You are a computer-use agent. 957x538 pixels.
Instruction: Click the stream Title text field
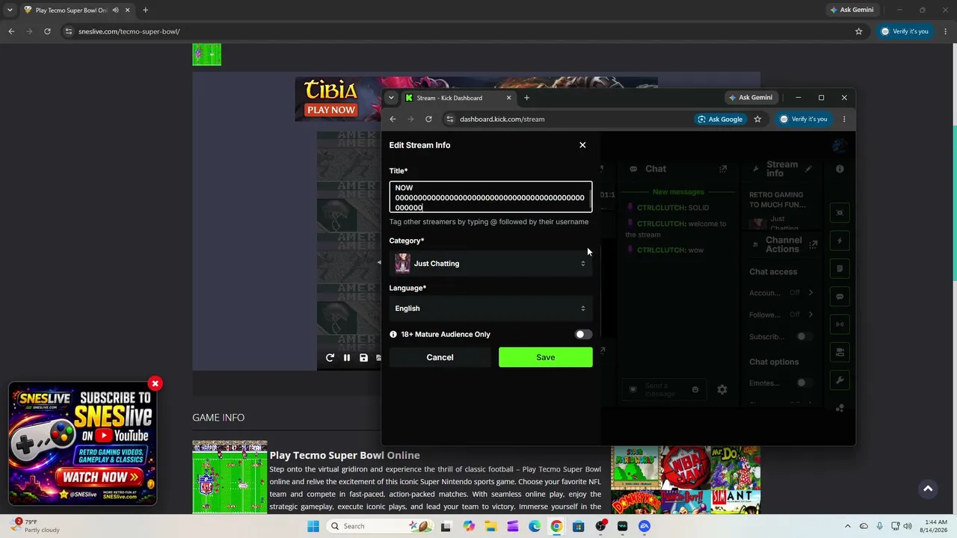pyautogui.click(x=490, y=197)
